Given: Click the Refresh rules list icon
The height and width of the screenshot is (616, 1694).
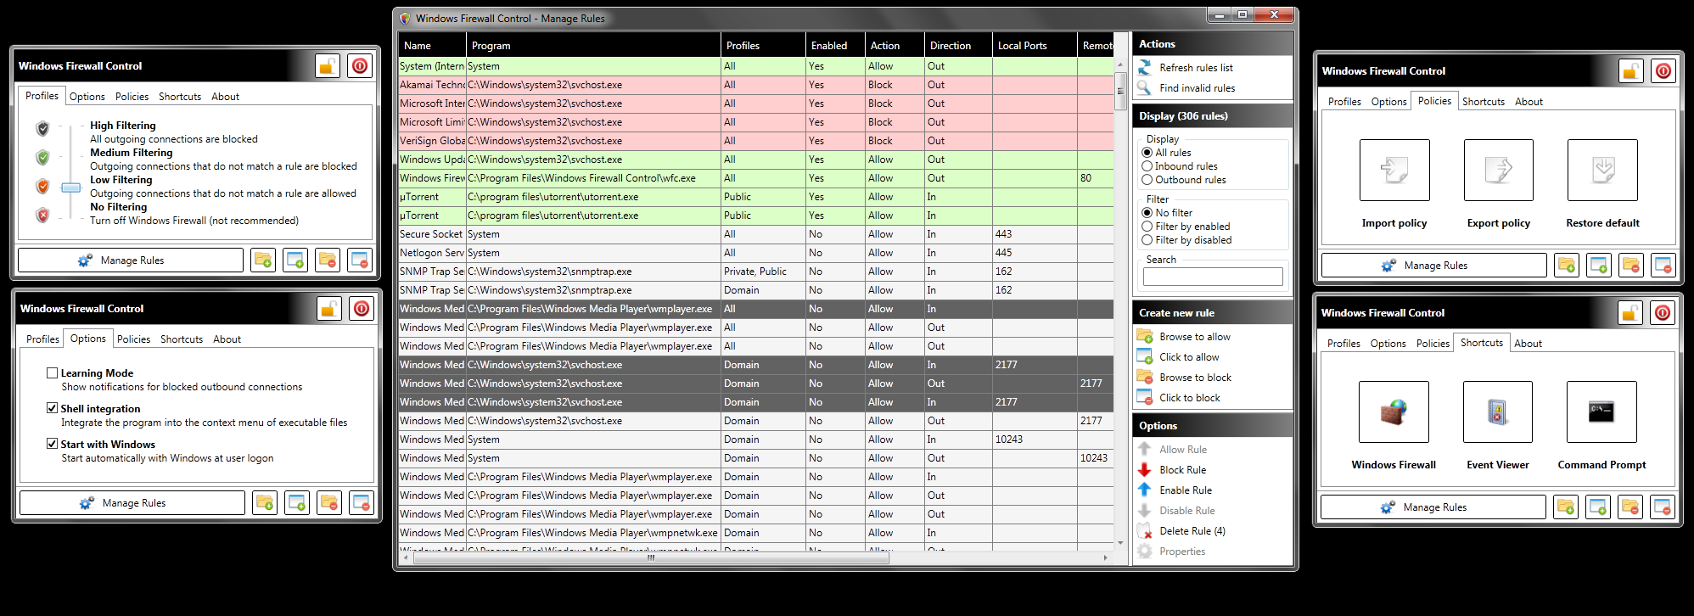Looking at the screenshot, I should [x=1144, y=67].
